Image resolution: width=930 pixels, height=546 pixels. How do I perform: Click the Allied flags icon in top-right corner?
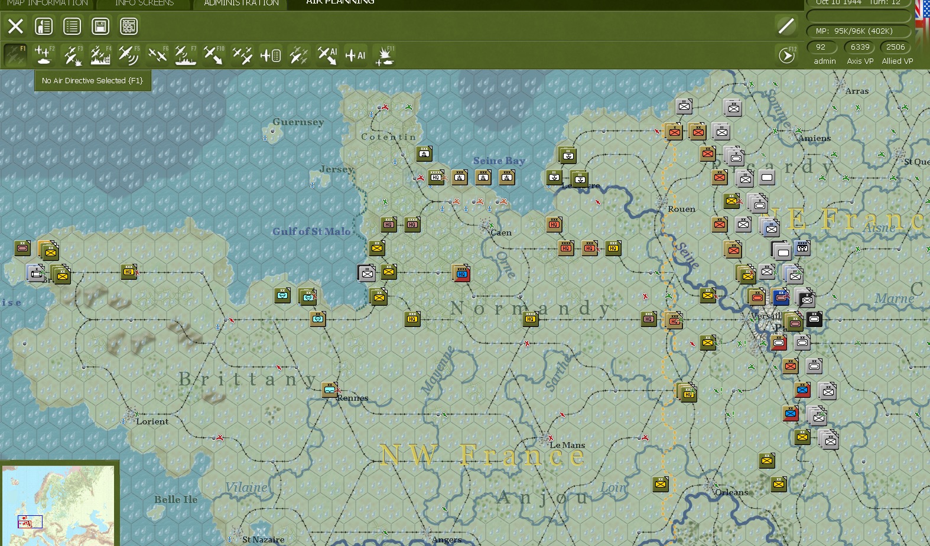click(922, 15)
